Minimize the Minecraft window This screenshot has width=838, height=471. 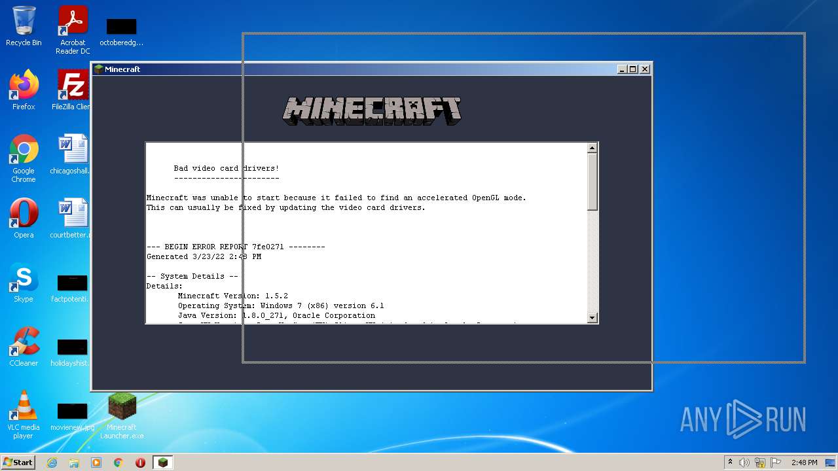tap(621, 69)
